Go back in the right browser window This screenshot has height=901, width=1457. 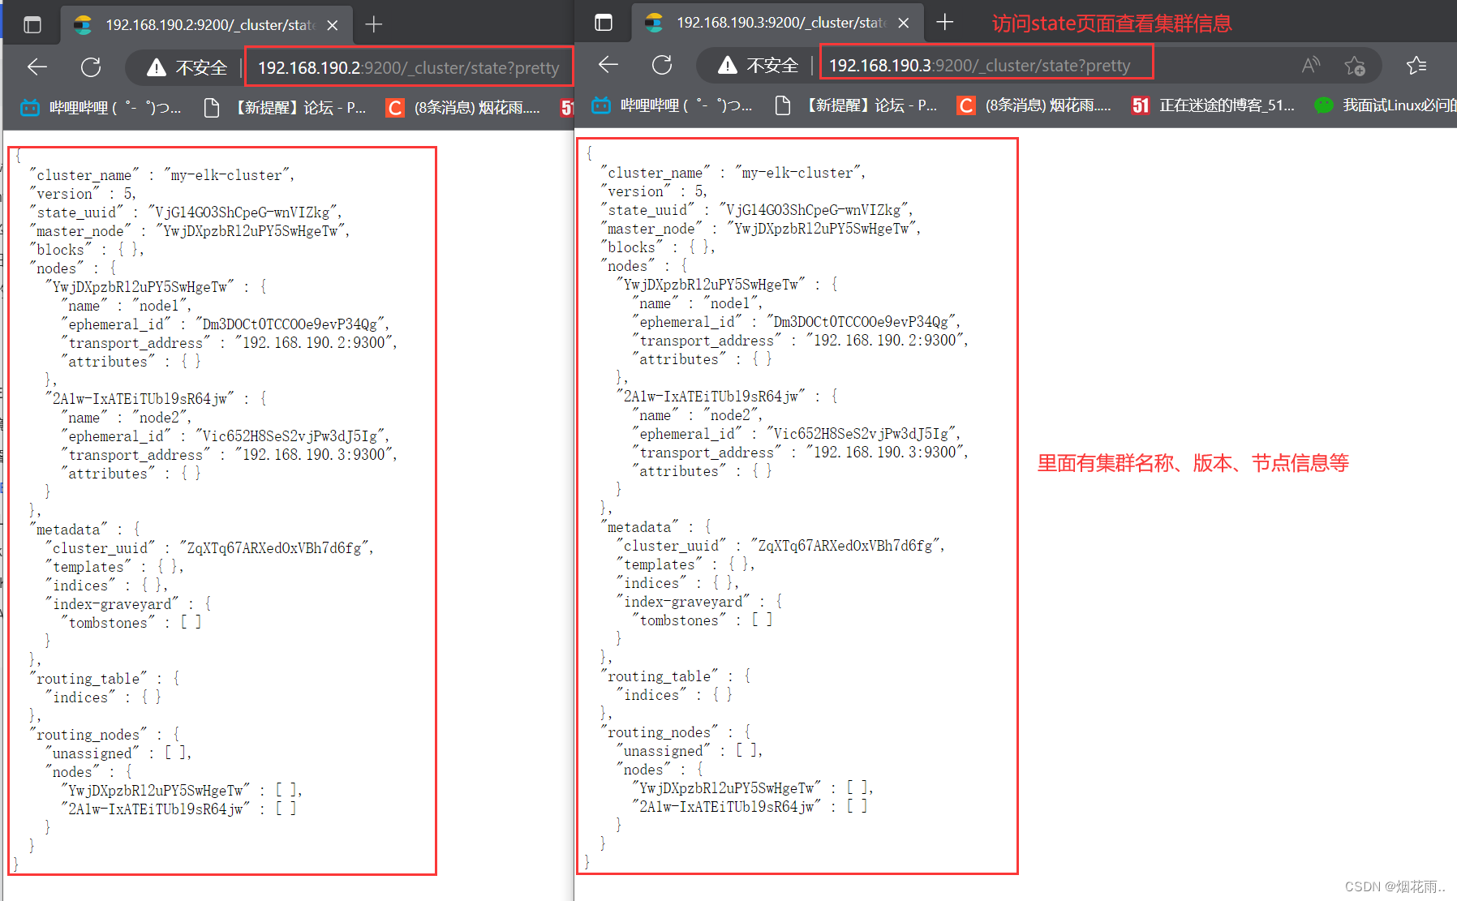[x=608, y=65]
